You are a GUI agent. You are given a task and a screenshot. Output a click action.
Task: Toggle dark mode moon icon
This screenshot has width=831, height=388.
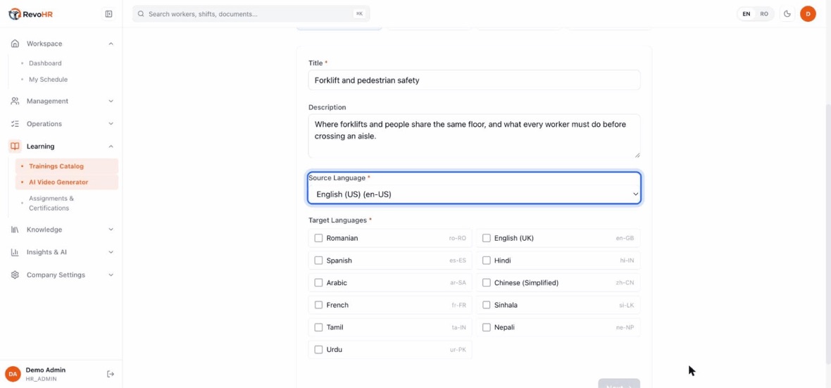787,14
